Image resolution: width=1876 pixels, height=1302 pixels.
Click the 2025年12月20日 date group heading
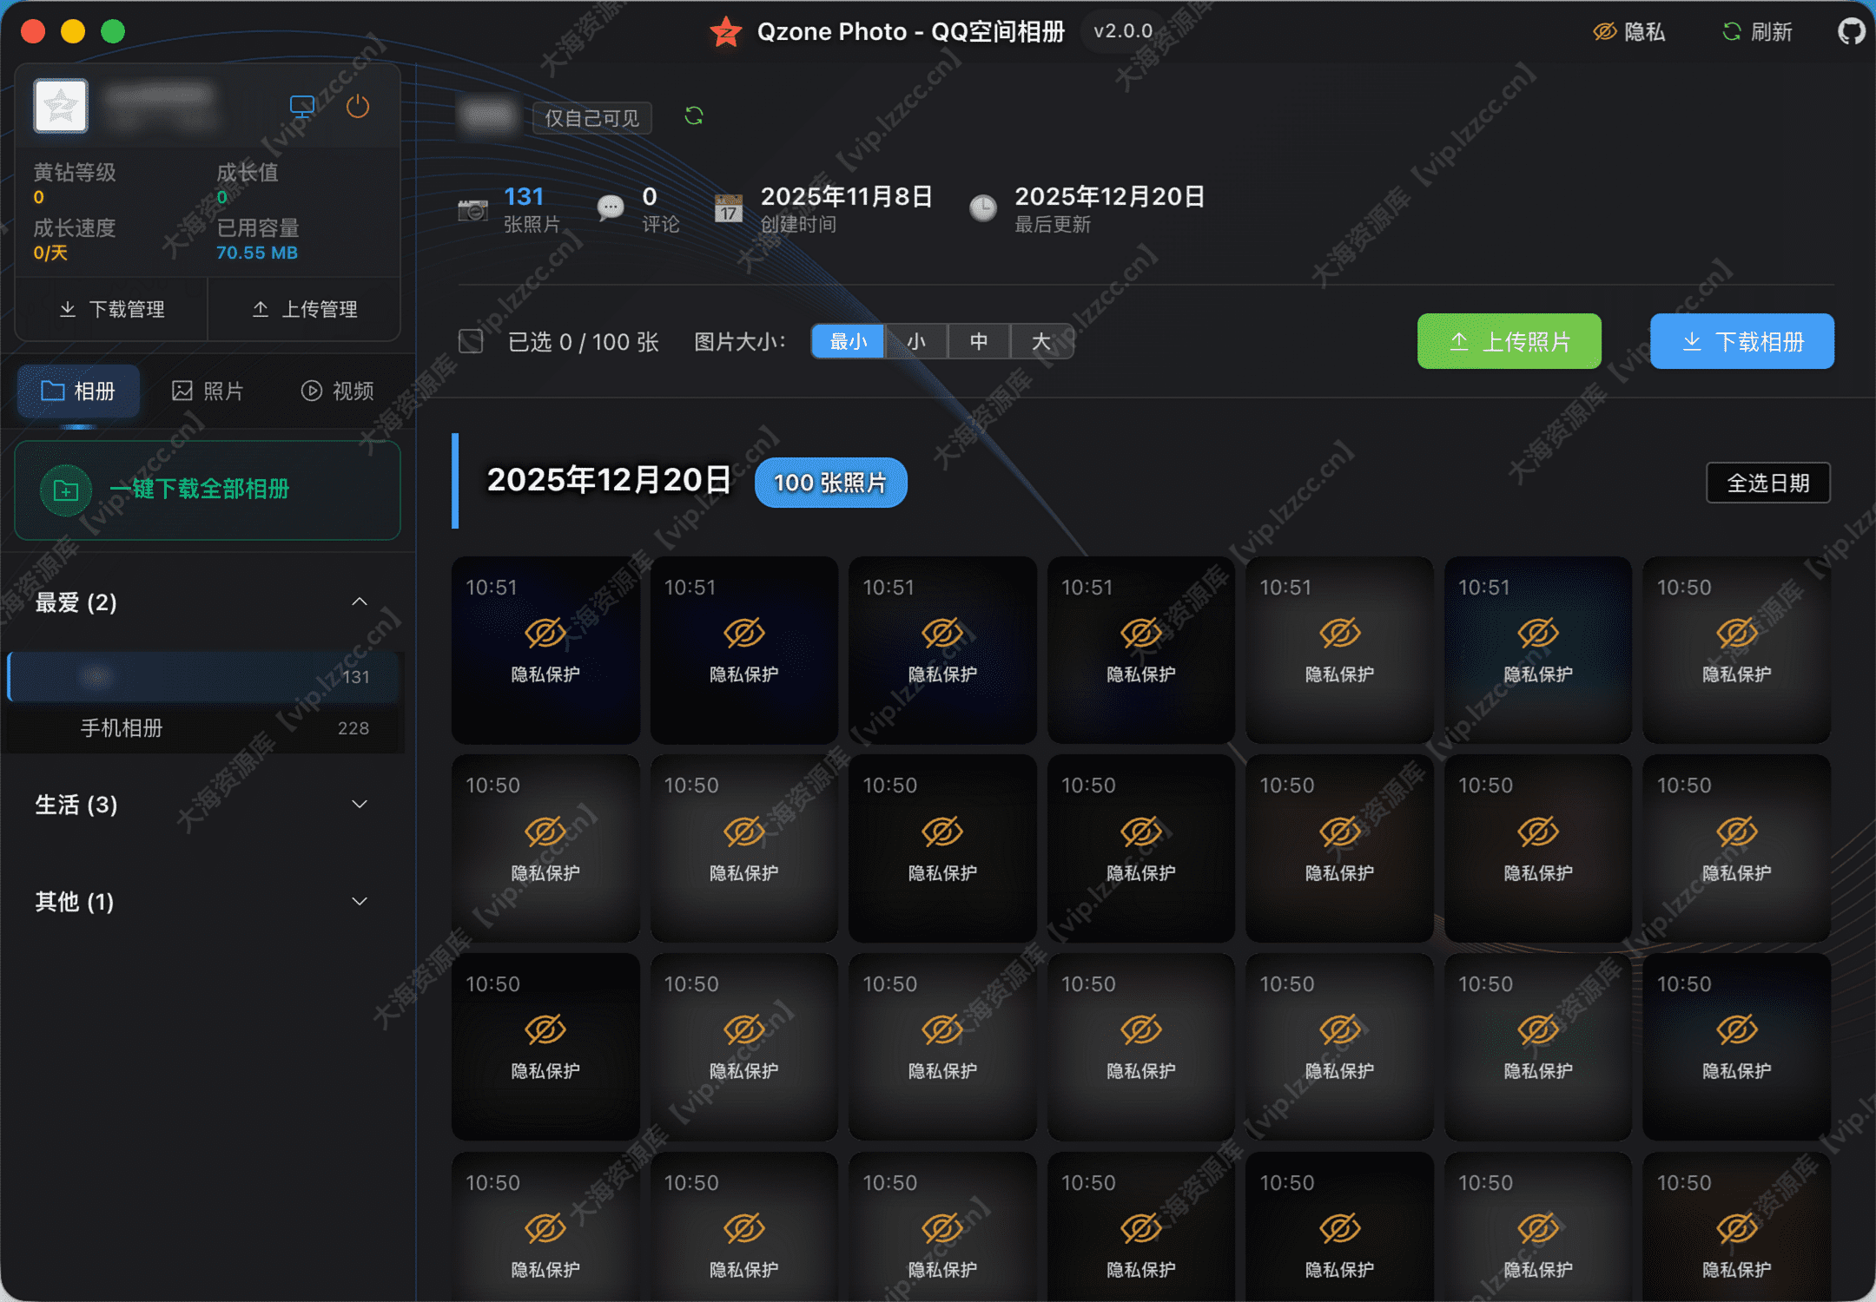[x=609, y=480]
